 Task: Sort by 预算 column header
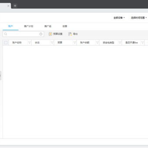pos(60,43)
